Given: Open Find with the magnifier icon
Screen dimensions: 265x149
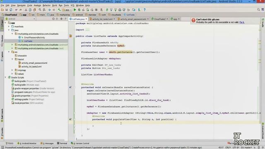Looking at the screenshot, I should 40,10.
